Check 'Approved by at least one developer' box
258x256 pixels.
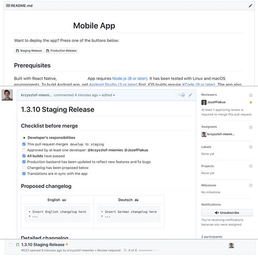click(x=24, y=150)
